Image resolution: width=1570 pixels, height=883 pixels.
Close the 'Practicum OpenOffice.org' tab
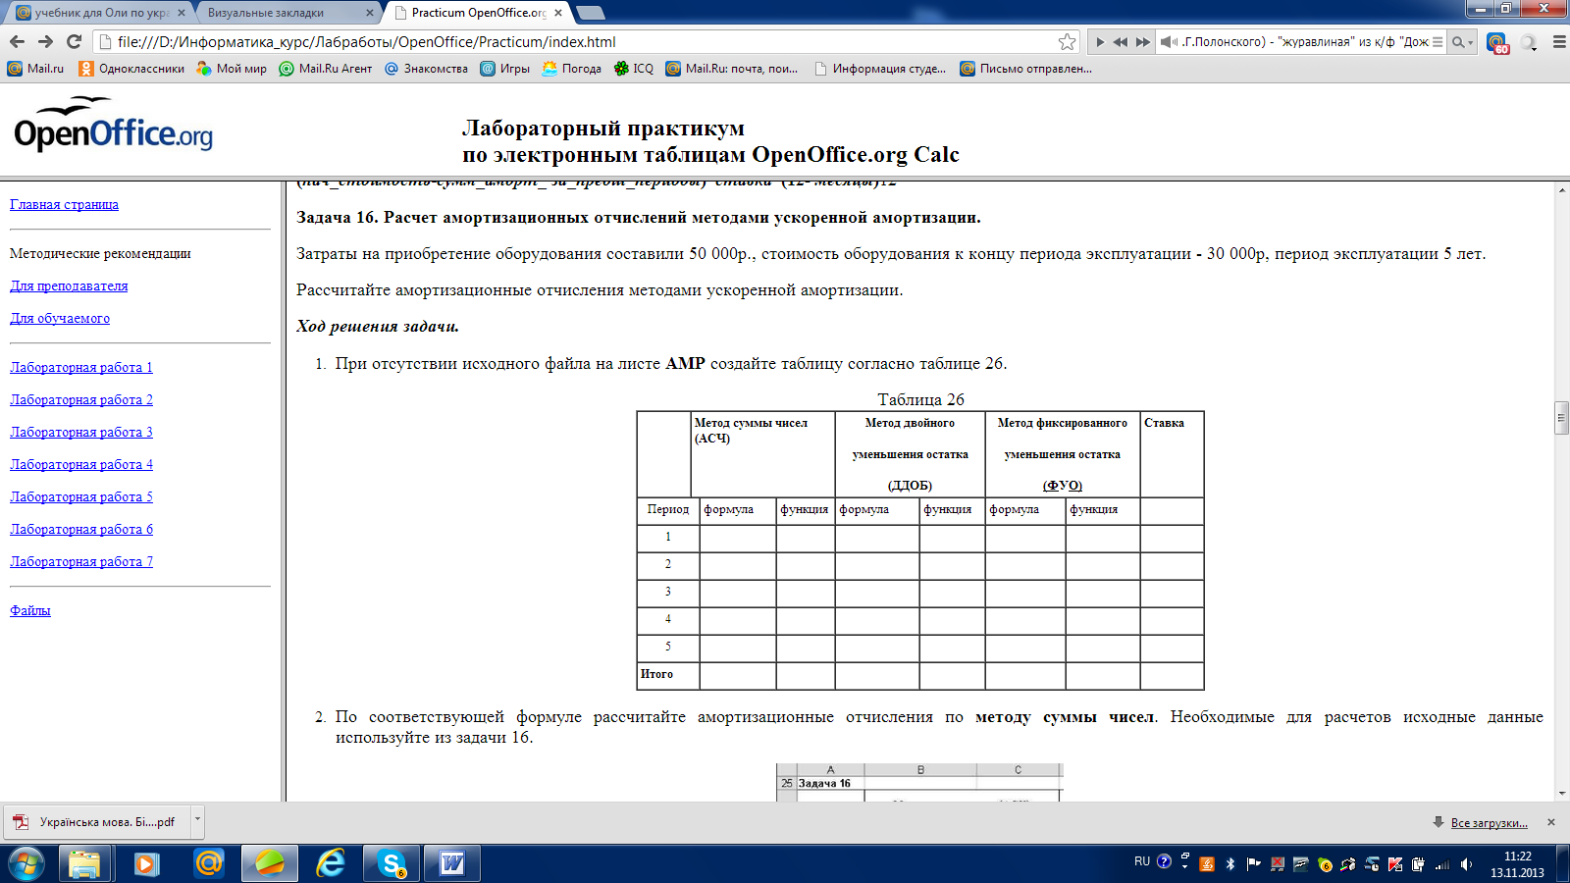point(558,13)
